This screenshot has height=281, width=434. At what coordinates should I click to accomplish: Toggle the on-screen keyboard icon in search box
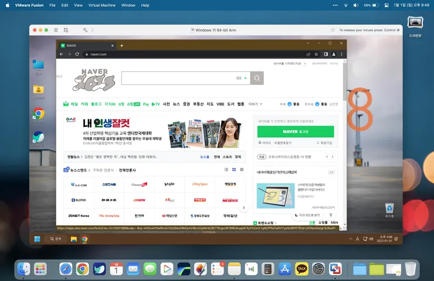tap(239, 78)
